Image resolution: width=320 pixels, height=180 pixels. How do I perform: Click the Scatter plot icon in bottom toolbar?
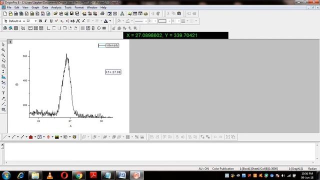coord(13,137)
